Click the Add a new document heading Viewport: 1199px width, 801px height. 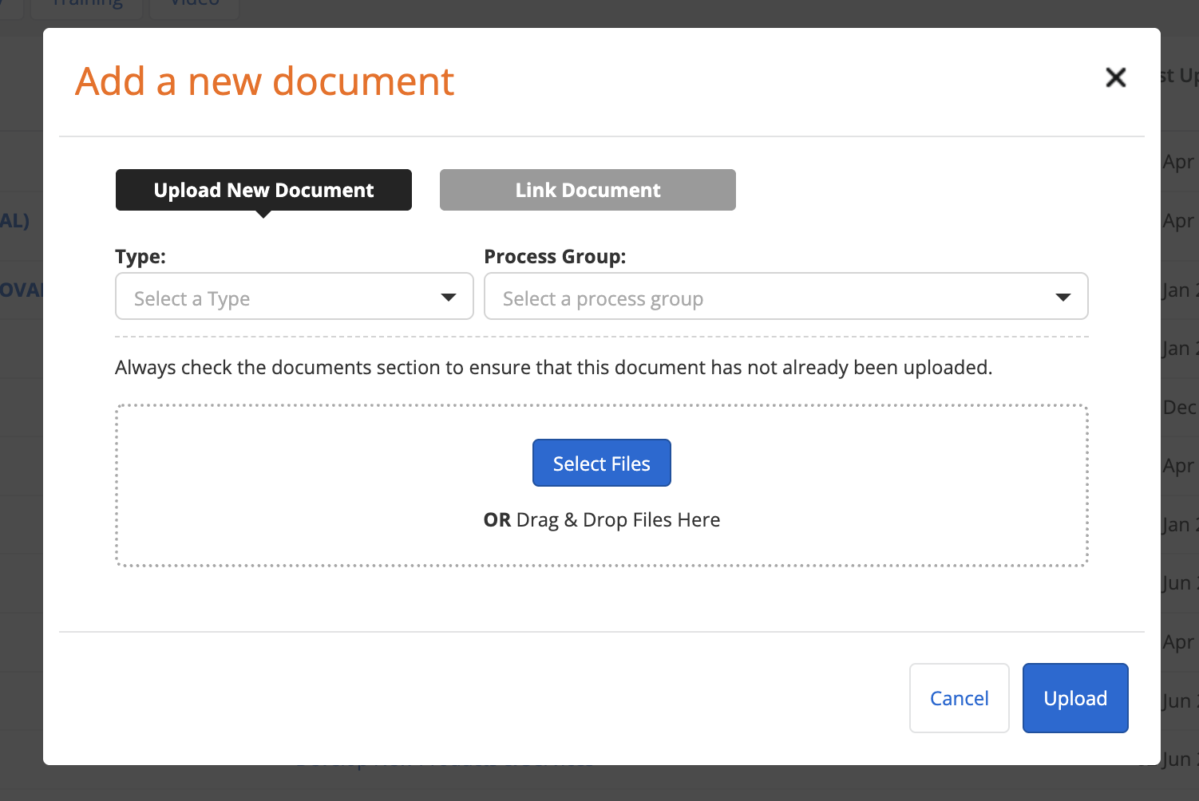tap(264, 81)
